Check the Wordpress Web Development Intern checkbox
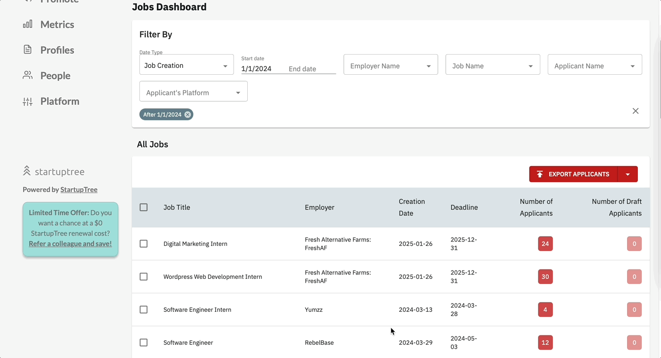 click(x=143, y=277)
